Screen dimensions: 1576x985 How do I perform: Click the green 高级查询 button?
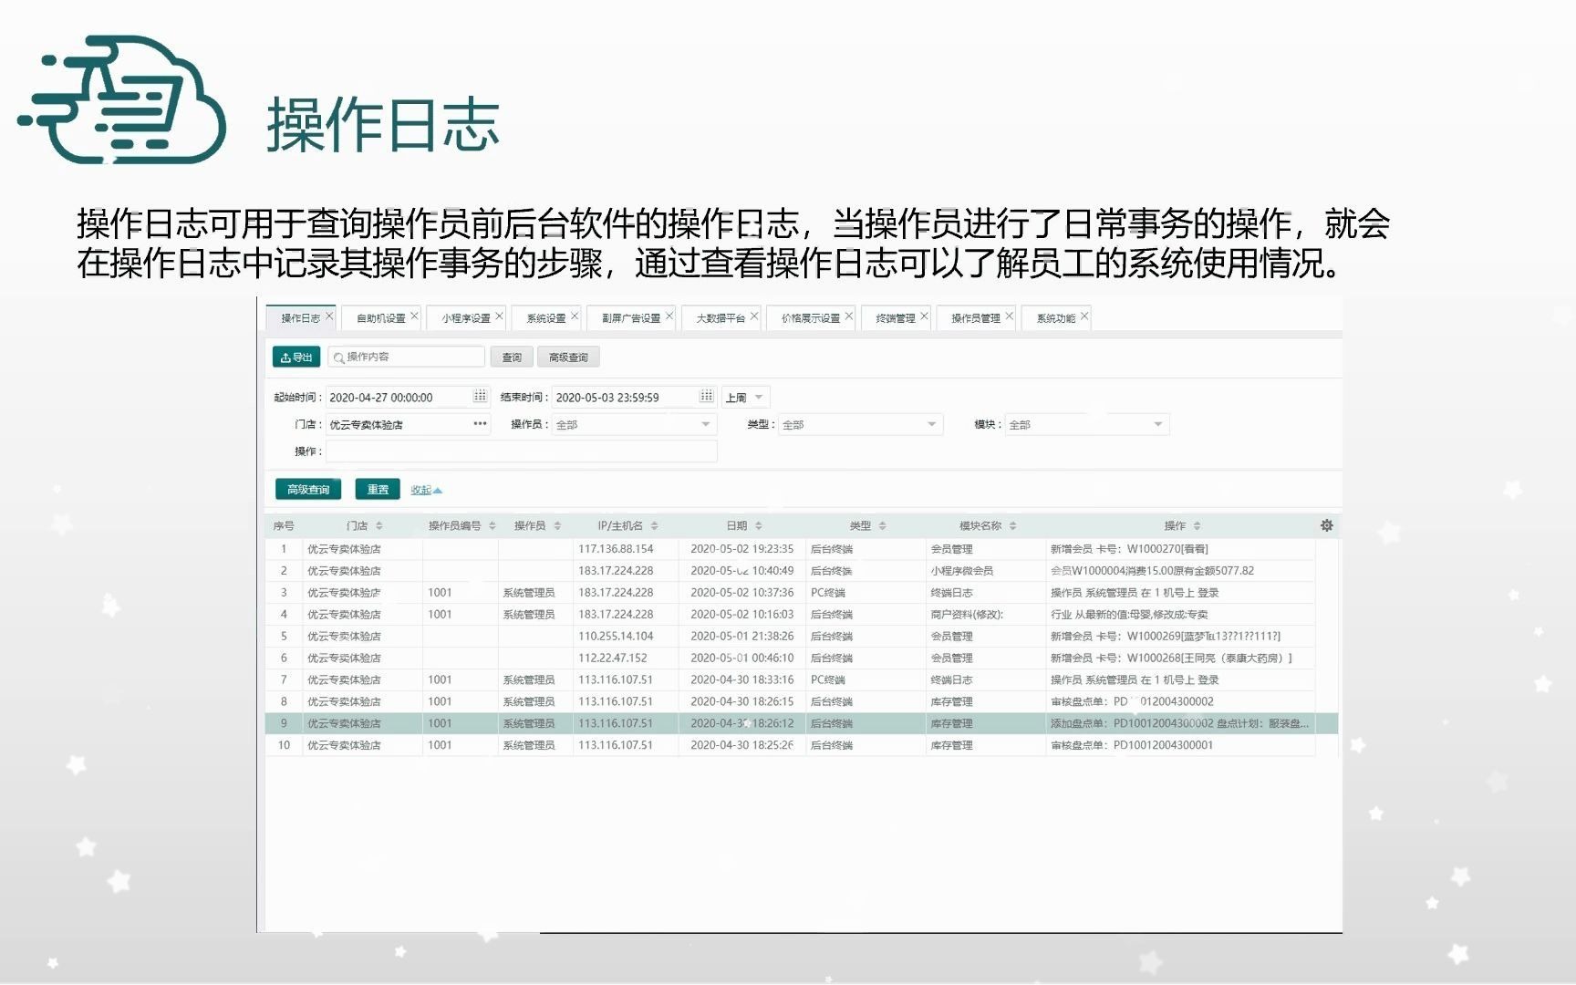[x=308, y=490]
